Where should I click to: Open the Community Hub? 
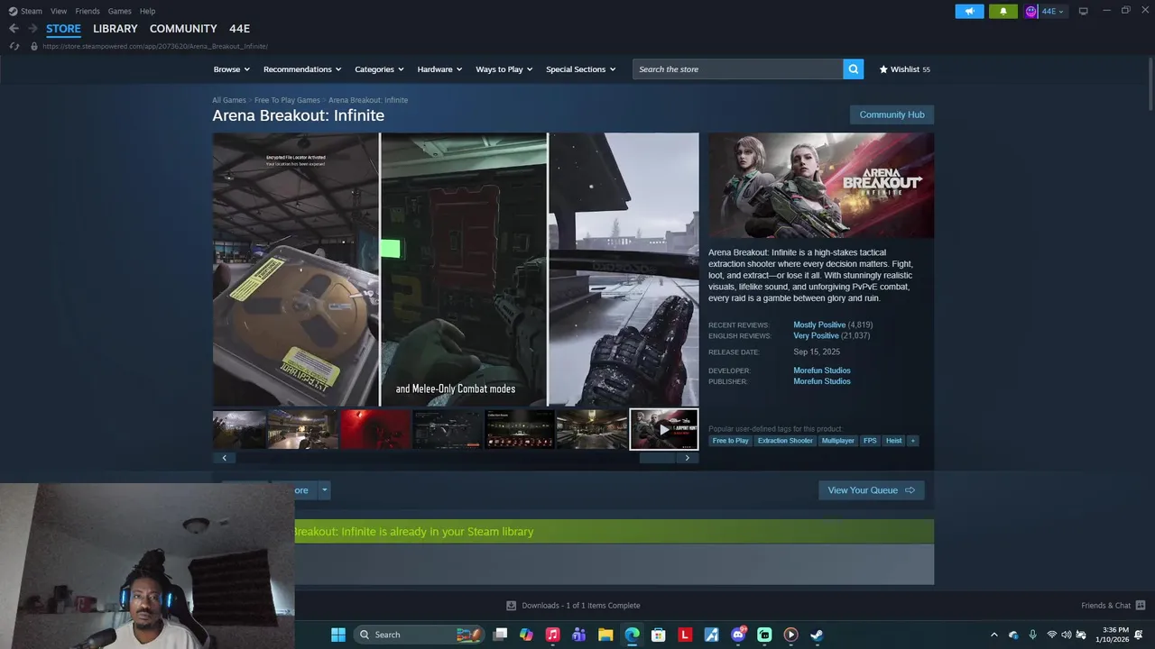point(892,114)
